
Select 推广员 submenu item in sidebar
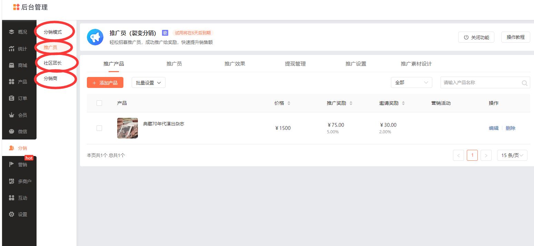point(50,47)
